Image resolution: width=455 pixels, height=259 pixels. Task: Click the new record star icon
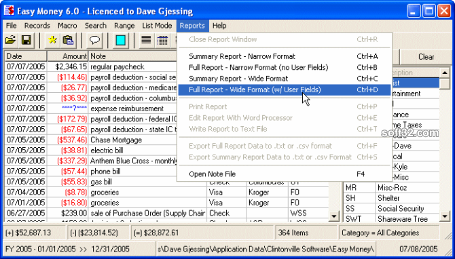[52, 40]
